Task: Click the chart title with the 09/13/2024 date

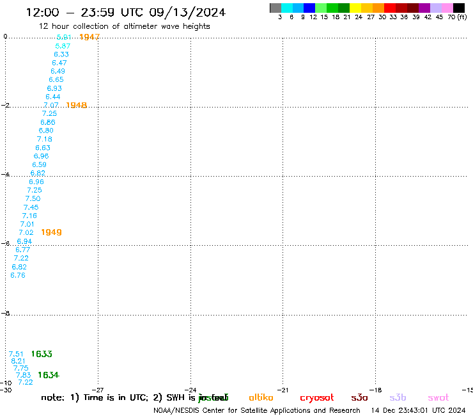Action: coord(126,13)
